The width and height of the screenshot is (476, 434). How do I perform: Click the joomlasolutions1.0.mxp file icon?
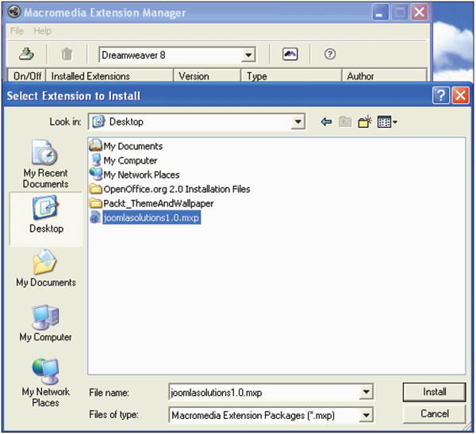pos(95,217)
